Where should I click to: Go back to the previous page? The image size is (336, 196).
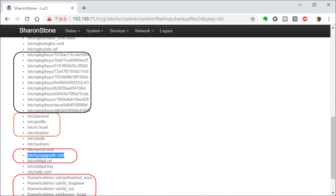coord(7,19)
